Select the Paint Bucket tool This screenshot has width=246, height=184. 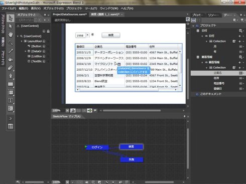[x=11, y=59]
